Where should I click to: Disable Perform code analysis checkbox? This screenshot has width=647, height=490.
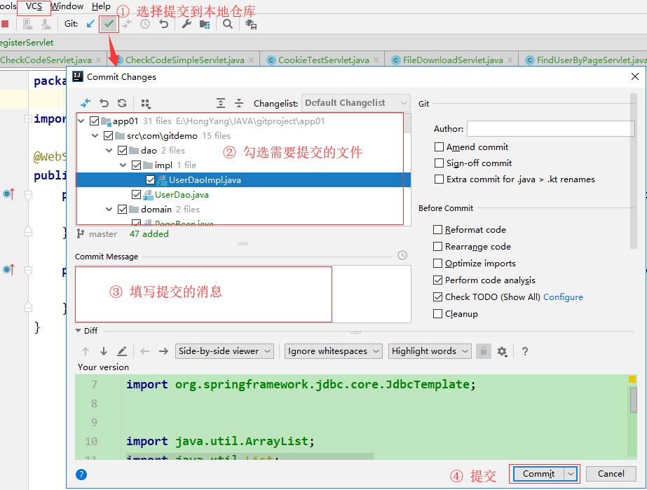(438, 280)
